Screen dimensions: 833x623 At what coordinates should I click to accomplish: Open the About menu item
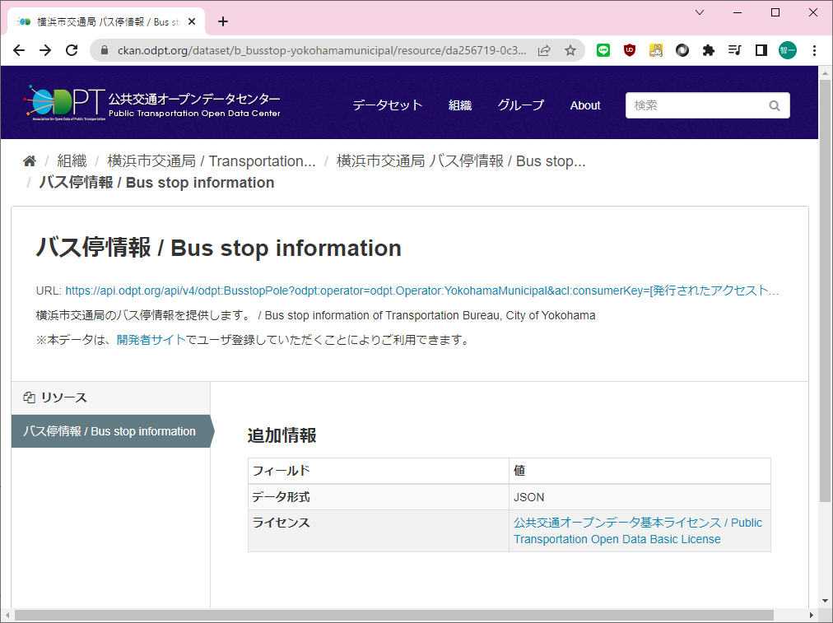pyautogui.click(x=585, y=105)
